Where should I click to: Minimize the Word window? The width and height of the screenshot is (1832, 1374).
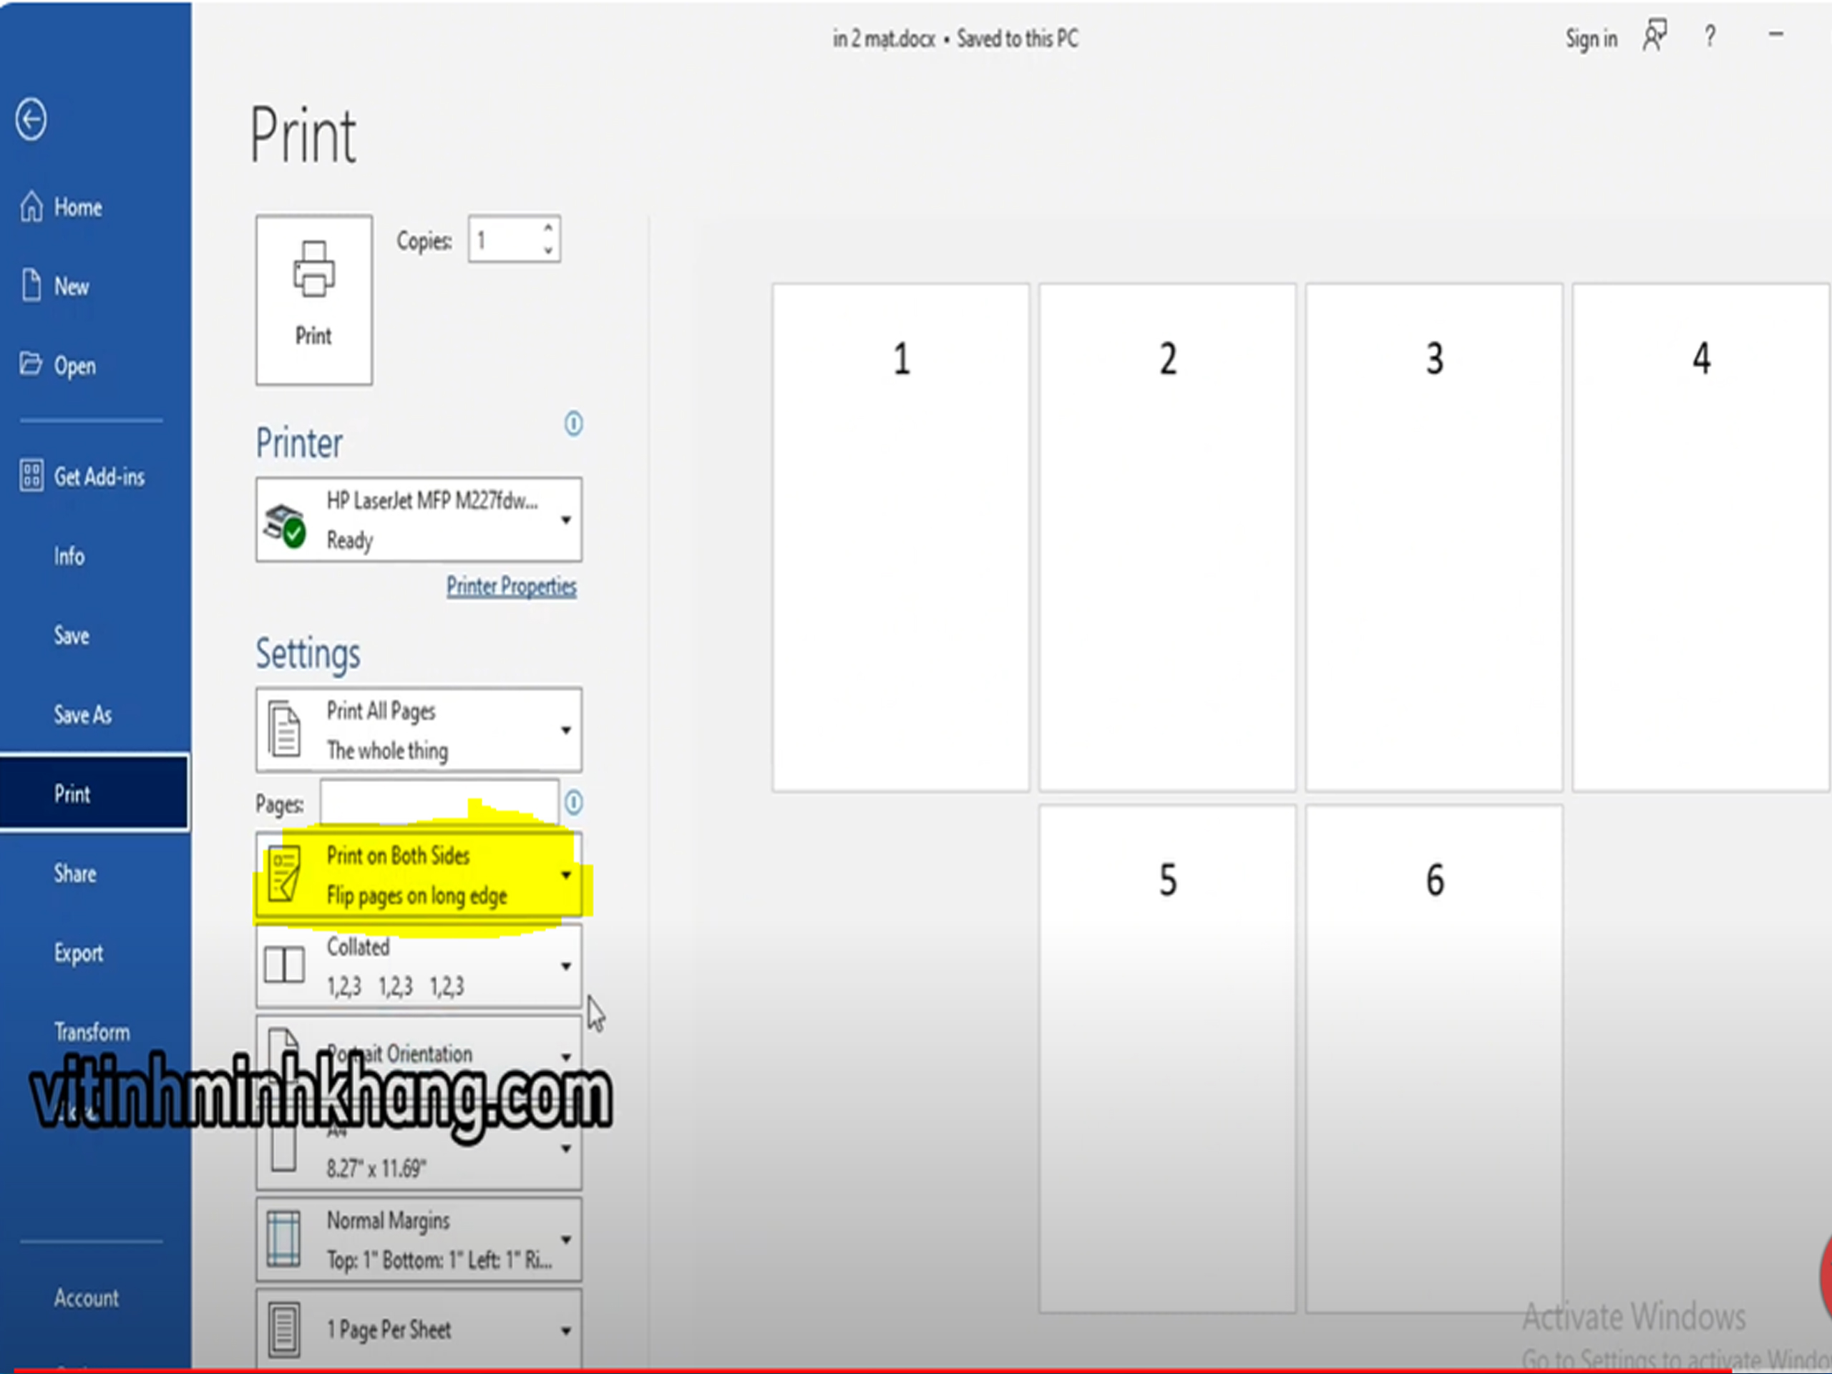pos(1775,35)
